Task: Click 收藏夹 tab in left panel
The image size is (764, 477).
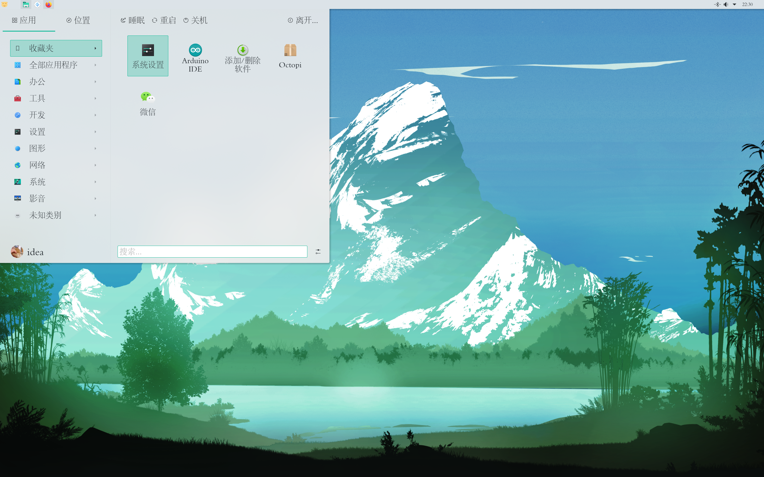Action: [x=54, y=48]
